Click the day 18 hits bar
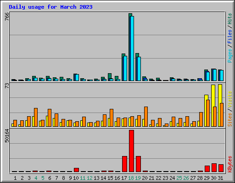The height and width of the screenshot is (183, 235). (130, 47)
